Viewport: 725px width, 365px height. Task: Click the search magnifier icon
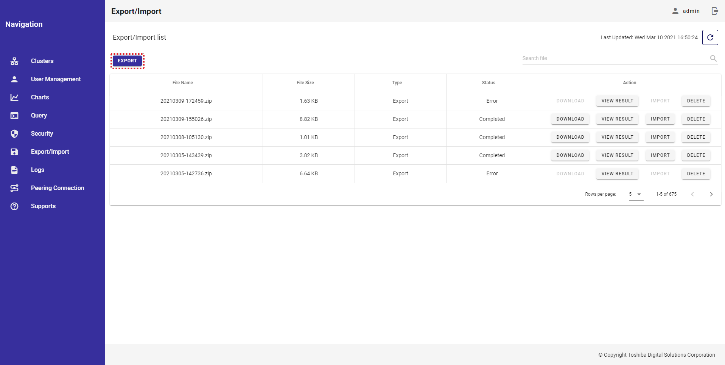713,58
